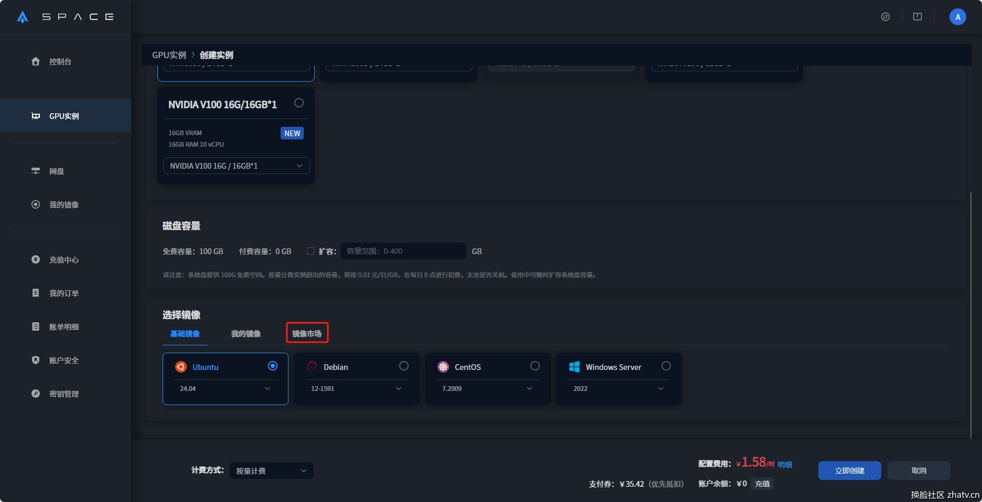Open the NVIDIA V100 16G/16GB*1 dropdown
Screen dimensions: 982x502
[236, 166]
